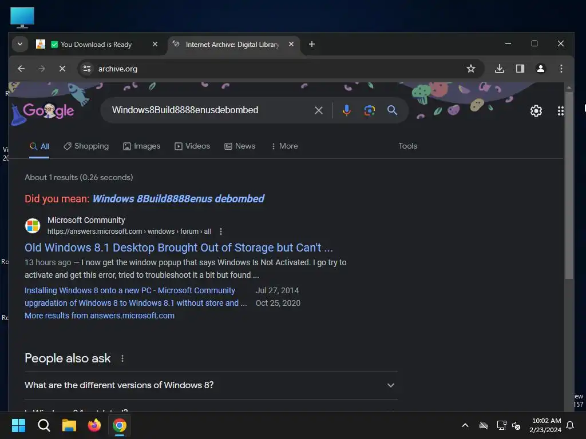Click 'More results from answers.microsoft.com'

(x=100, y=316)
